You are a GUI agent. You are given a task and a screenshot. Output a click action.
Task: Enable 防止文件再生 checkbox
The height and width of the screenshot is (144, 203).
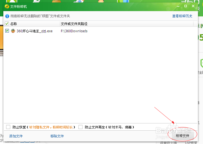(80, 127)
